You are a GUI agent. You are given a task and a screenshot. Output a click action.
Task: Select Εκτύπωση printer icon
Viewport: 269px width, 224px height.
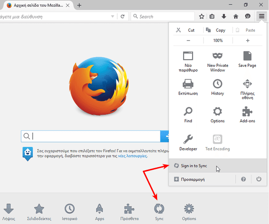click(x=188, y=87)
